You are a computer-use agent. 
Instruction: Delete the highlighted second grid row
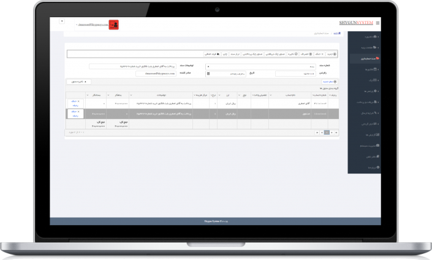(x=75, y=112)
